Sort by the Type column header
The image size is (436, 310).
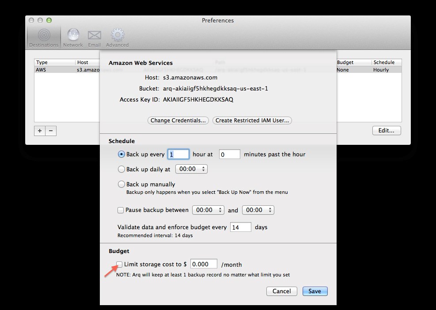pyautogui.click(x=54, y=62)
